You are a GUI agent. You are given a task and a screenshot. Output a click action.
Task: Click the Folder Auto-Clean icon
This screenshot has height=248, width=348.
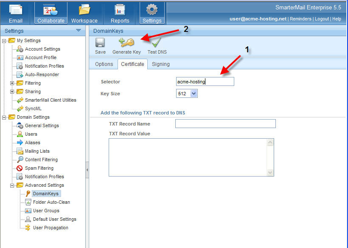click(28, 202)
